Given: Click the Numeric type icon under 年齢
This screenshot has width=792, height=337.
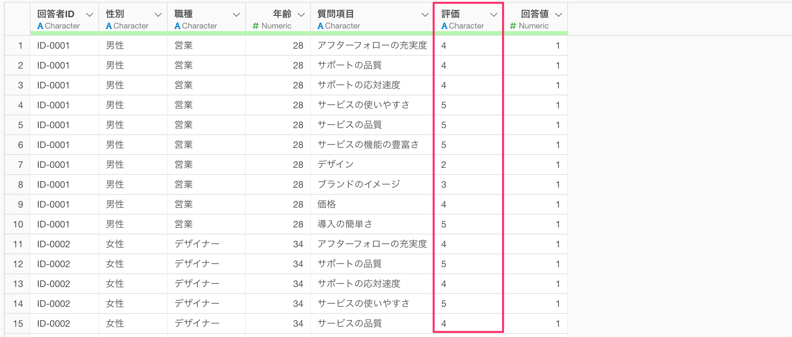Looking at the screenshot, I should pyautogui.click(x=255, y=26).
